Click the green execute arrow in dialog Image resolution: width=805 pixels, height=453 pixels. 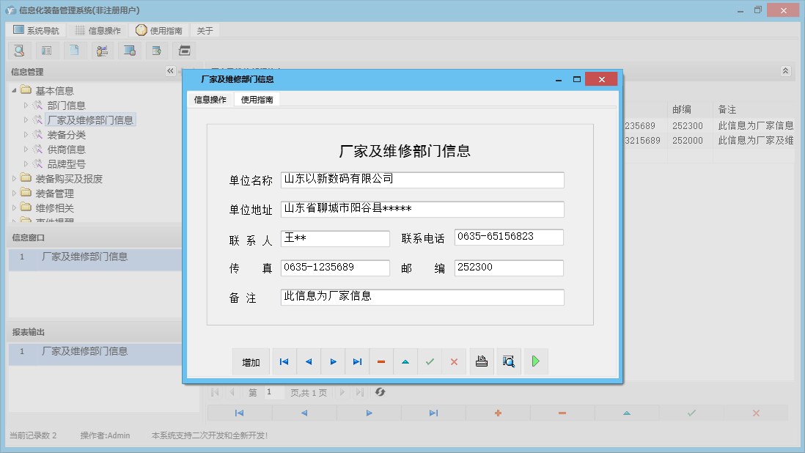click(x=535, y=361)
